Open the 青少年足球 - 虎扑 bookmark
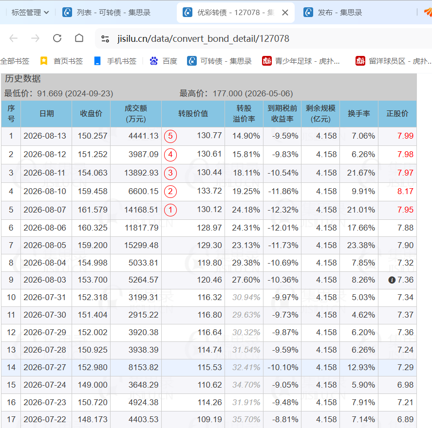Screen dimensions: 432x428 click(301, 61)
